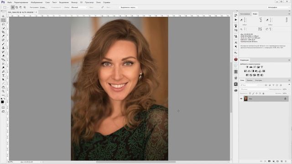Viewport: 292px width, 164px height.
Task: Add an Invert adjustment
Action: [247, 75]
